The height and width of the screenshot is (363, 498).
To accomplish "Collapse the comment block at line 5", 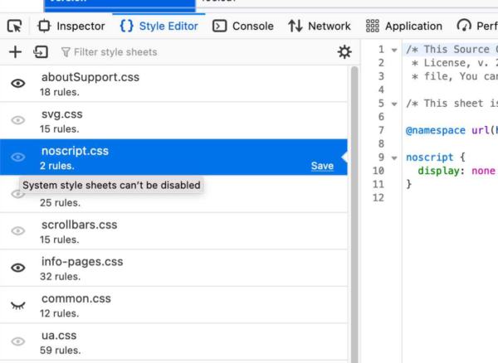I will coord(393,104).
